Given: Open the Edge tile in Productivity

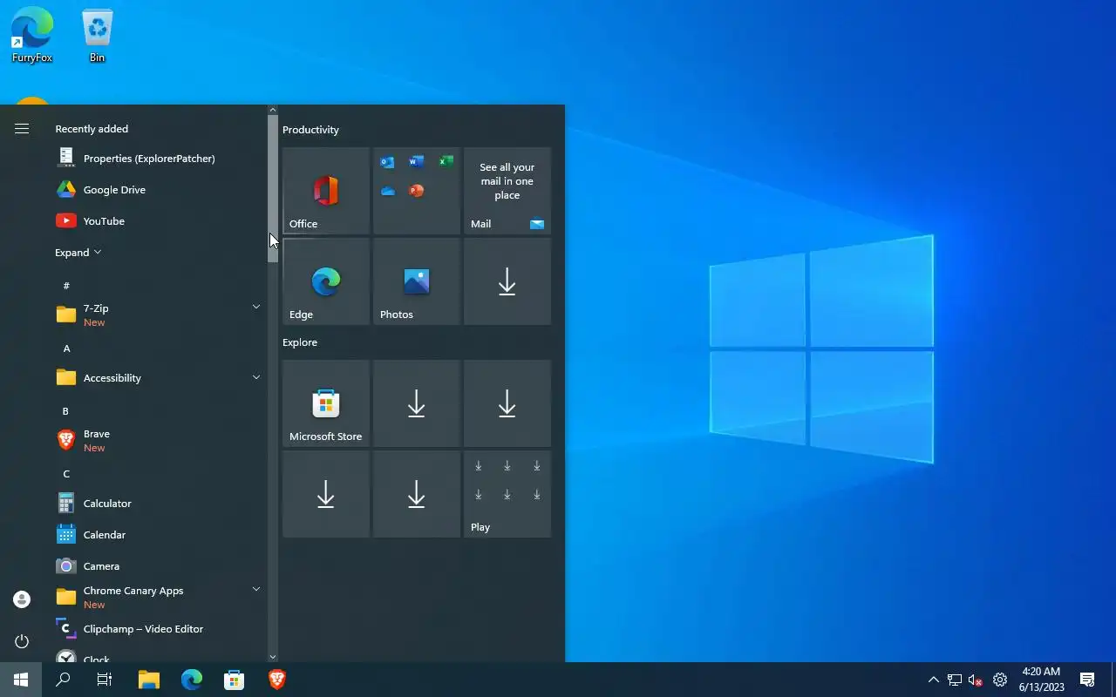Looking at the screenshot, I should point(326,281).
